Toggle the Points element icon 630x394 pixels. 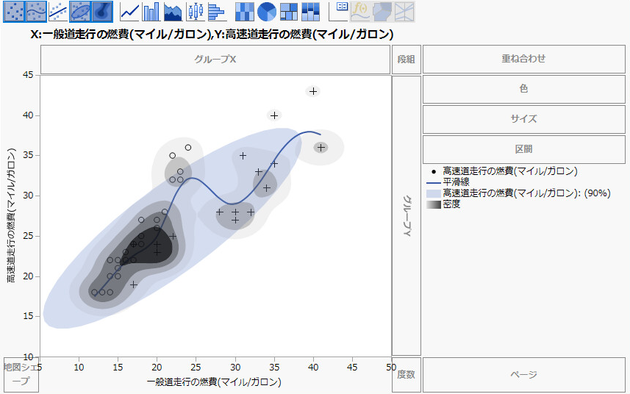pyautogui.click(x=14, y=11)
